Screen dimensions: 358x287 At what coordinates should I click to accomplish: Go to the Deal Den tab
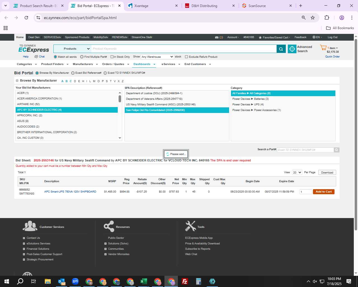34,37
